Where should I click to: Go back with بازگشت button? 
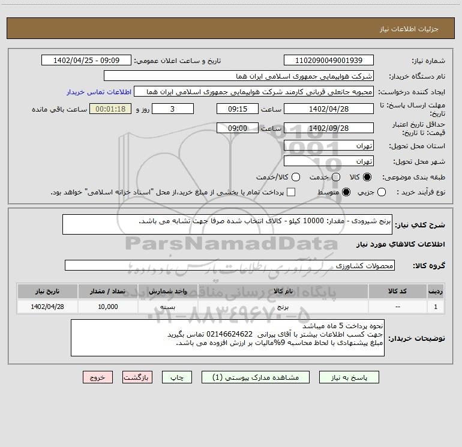coord(137,377)
